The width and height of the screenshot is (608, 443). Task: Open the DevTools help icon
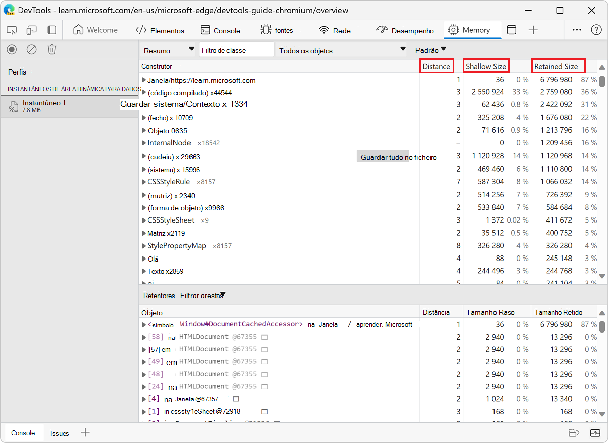tap(596, 30)
